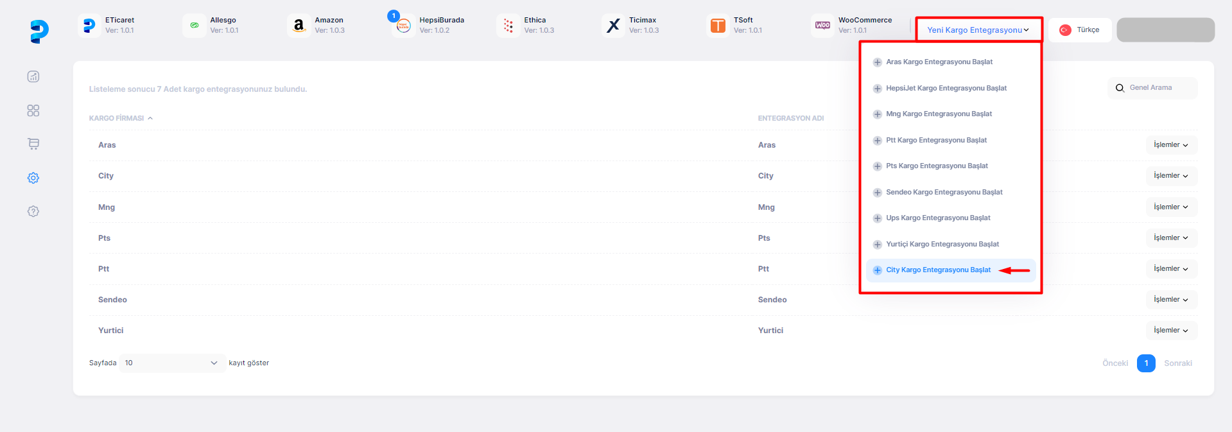1232x432 pixels.
Task: Click the search magnifier icon
Action: (1120, 88)
